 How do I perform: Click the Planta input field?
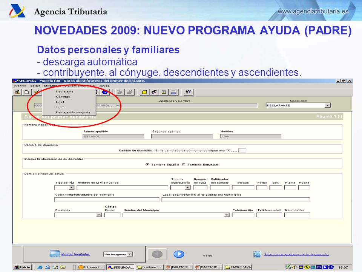tap(290, 187)
